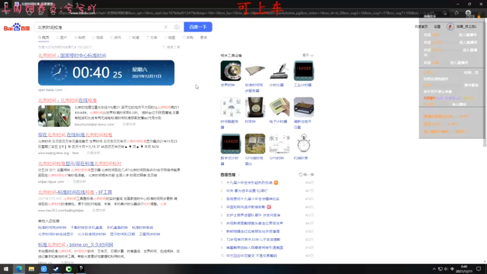
Task: Click the user avatar in Baidu header
Action: click(450, 27)
